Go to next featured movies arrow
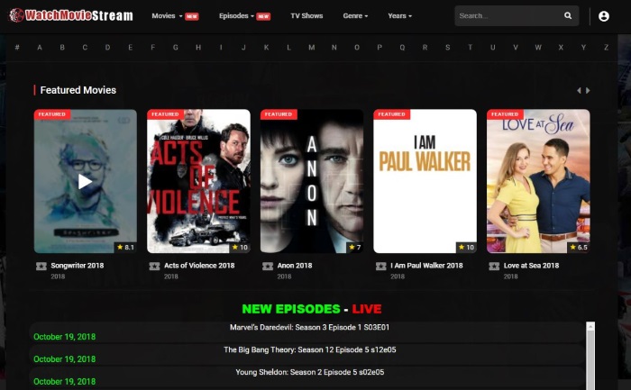 tap(588, 90)
